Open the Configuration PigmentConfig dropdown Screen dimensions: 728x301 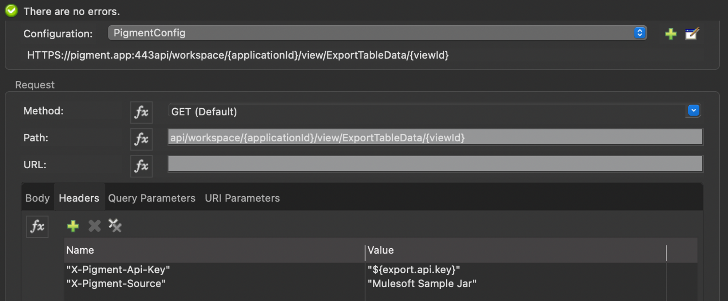(x=377, y=33)
